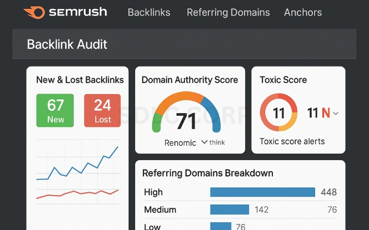The width and height of the screenshot is (369, 230).
Task: Select the red 24 Lost tile
Action: 102,110
